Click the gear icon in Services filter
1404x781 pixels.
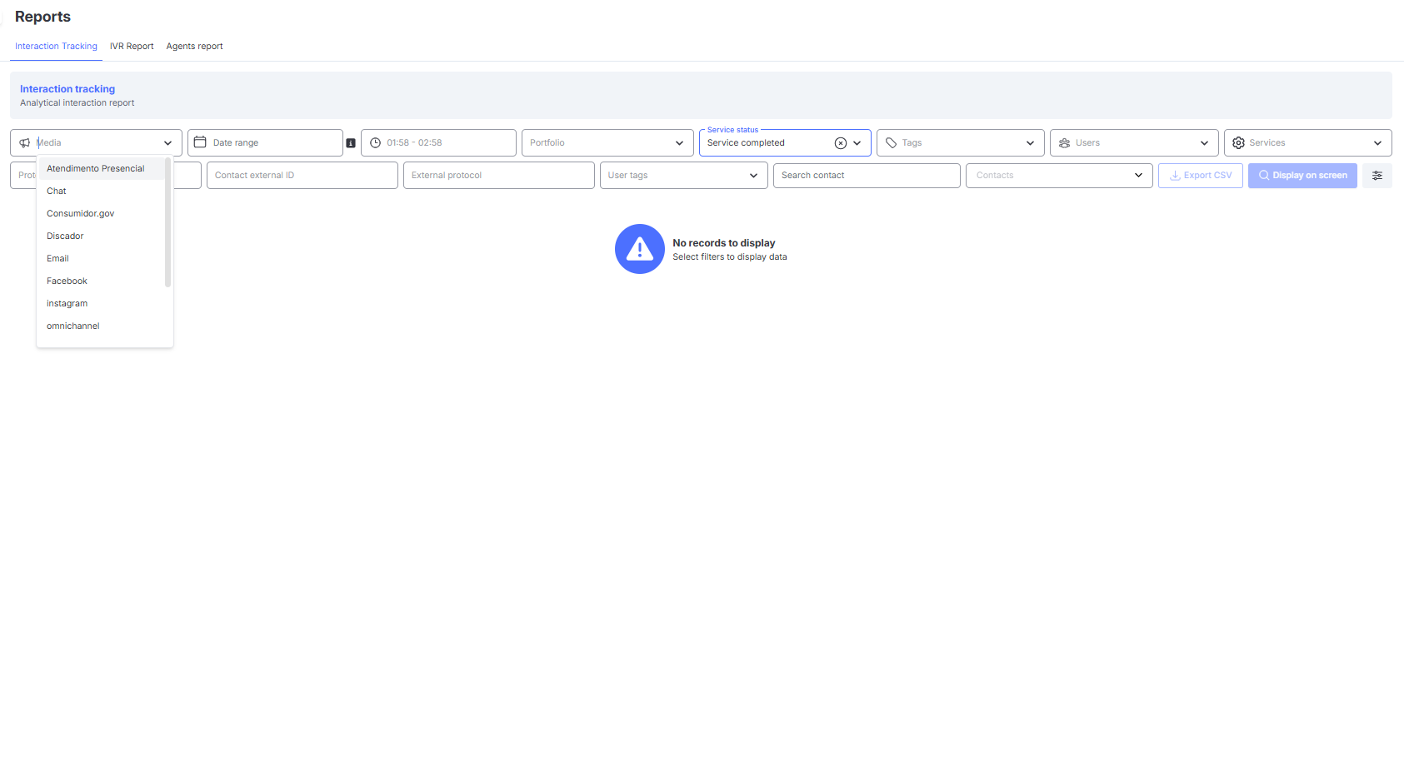1238,143
